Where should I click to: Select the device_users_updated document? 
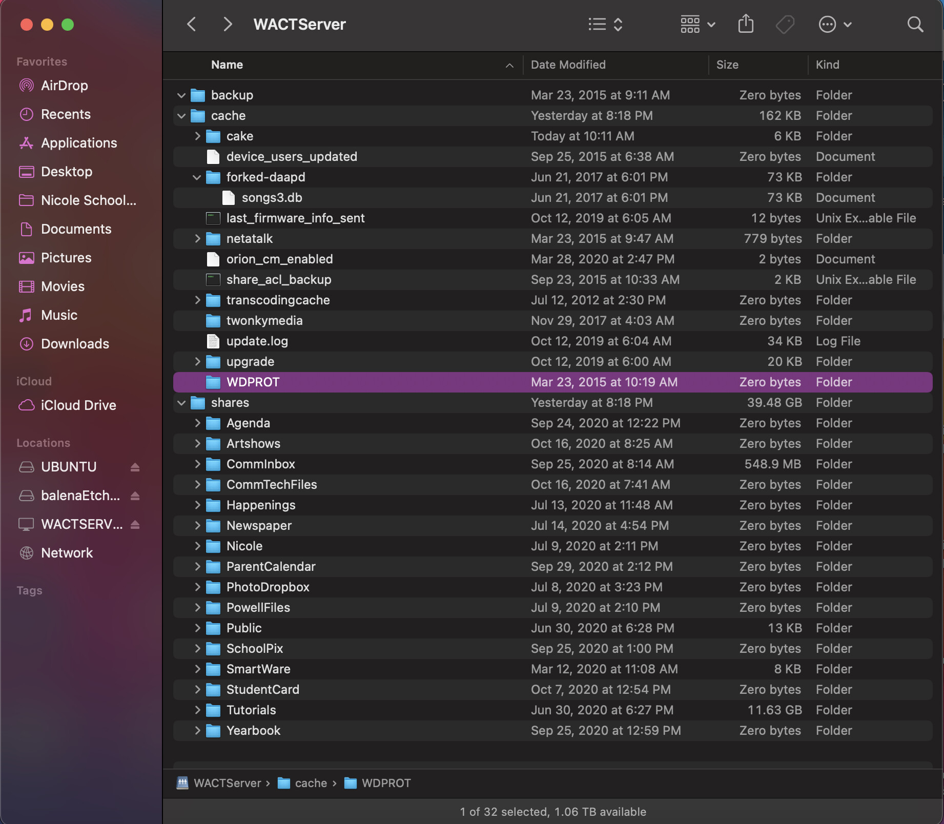pos(552,157)
